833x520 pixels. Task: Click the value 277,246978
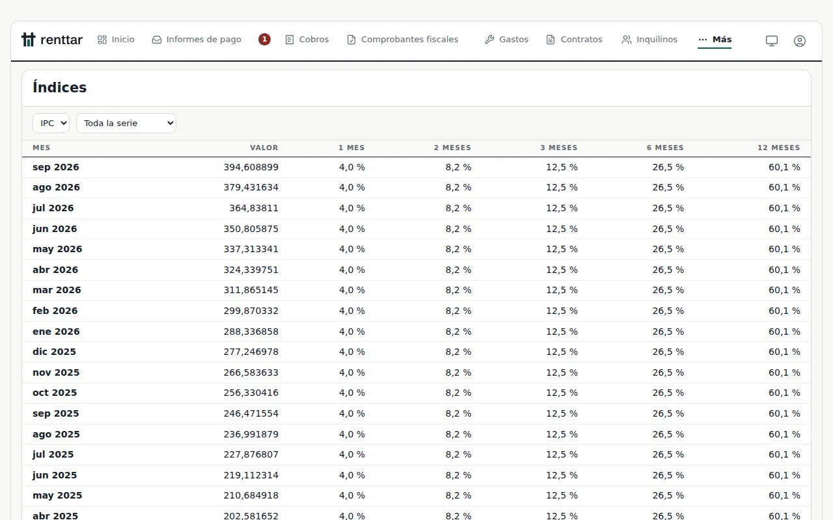coord(251,352)
